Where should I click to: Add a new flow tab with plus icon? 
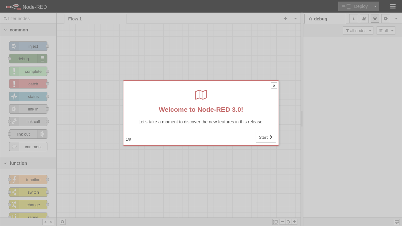pos(285,19)
